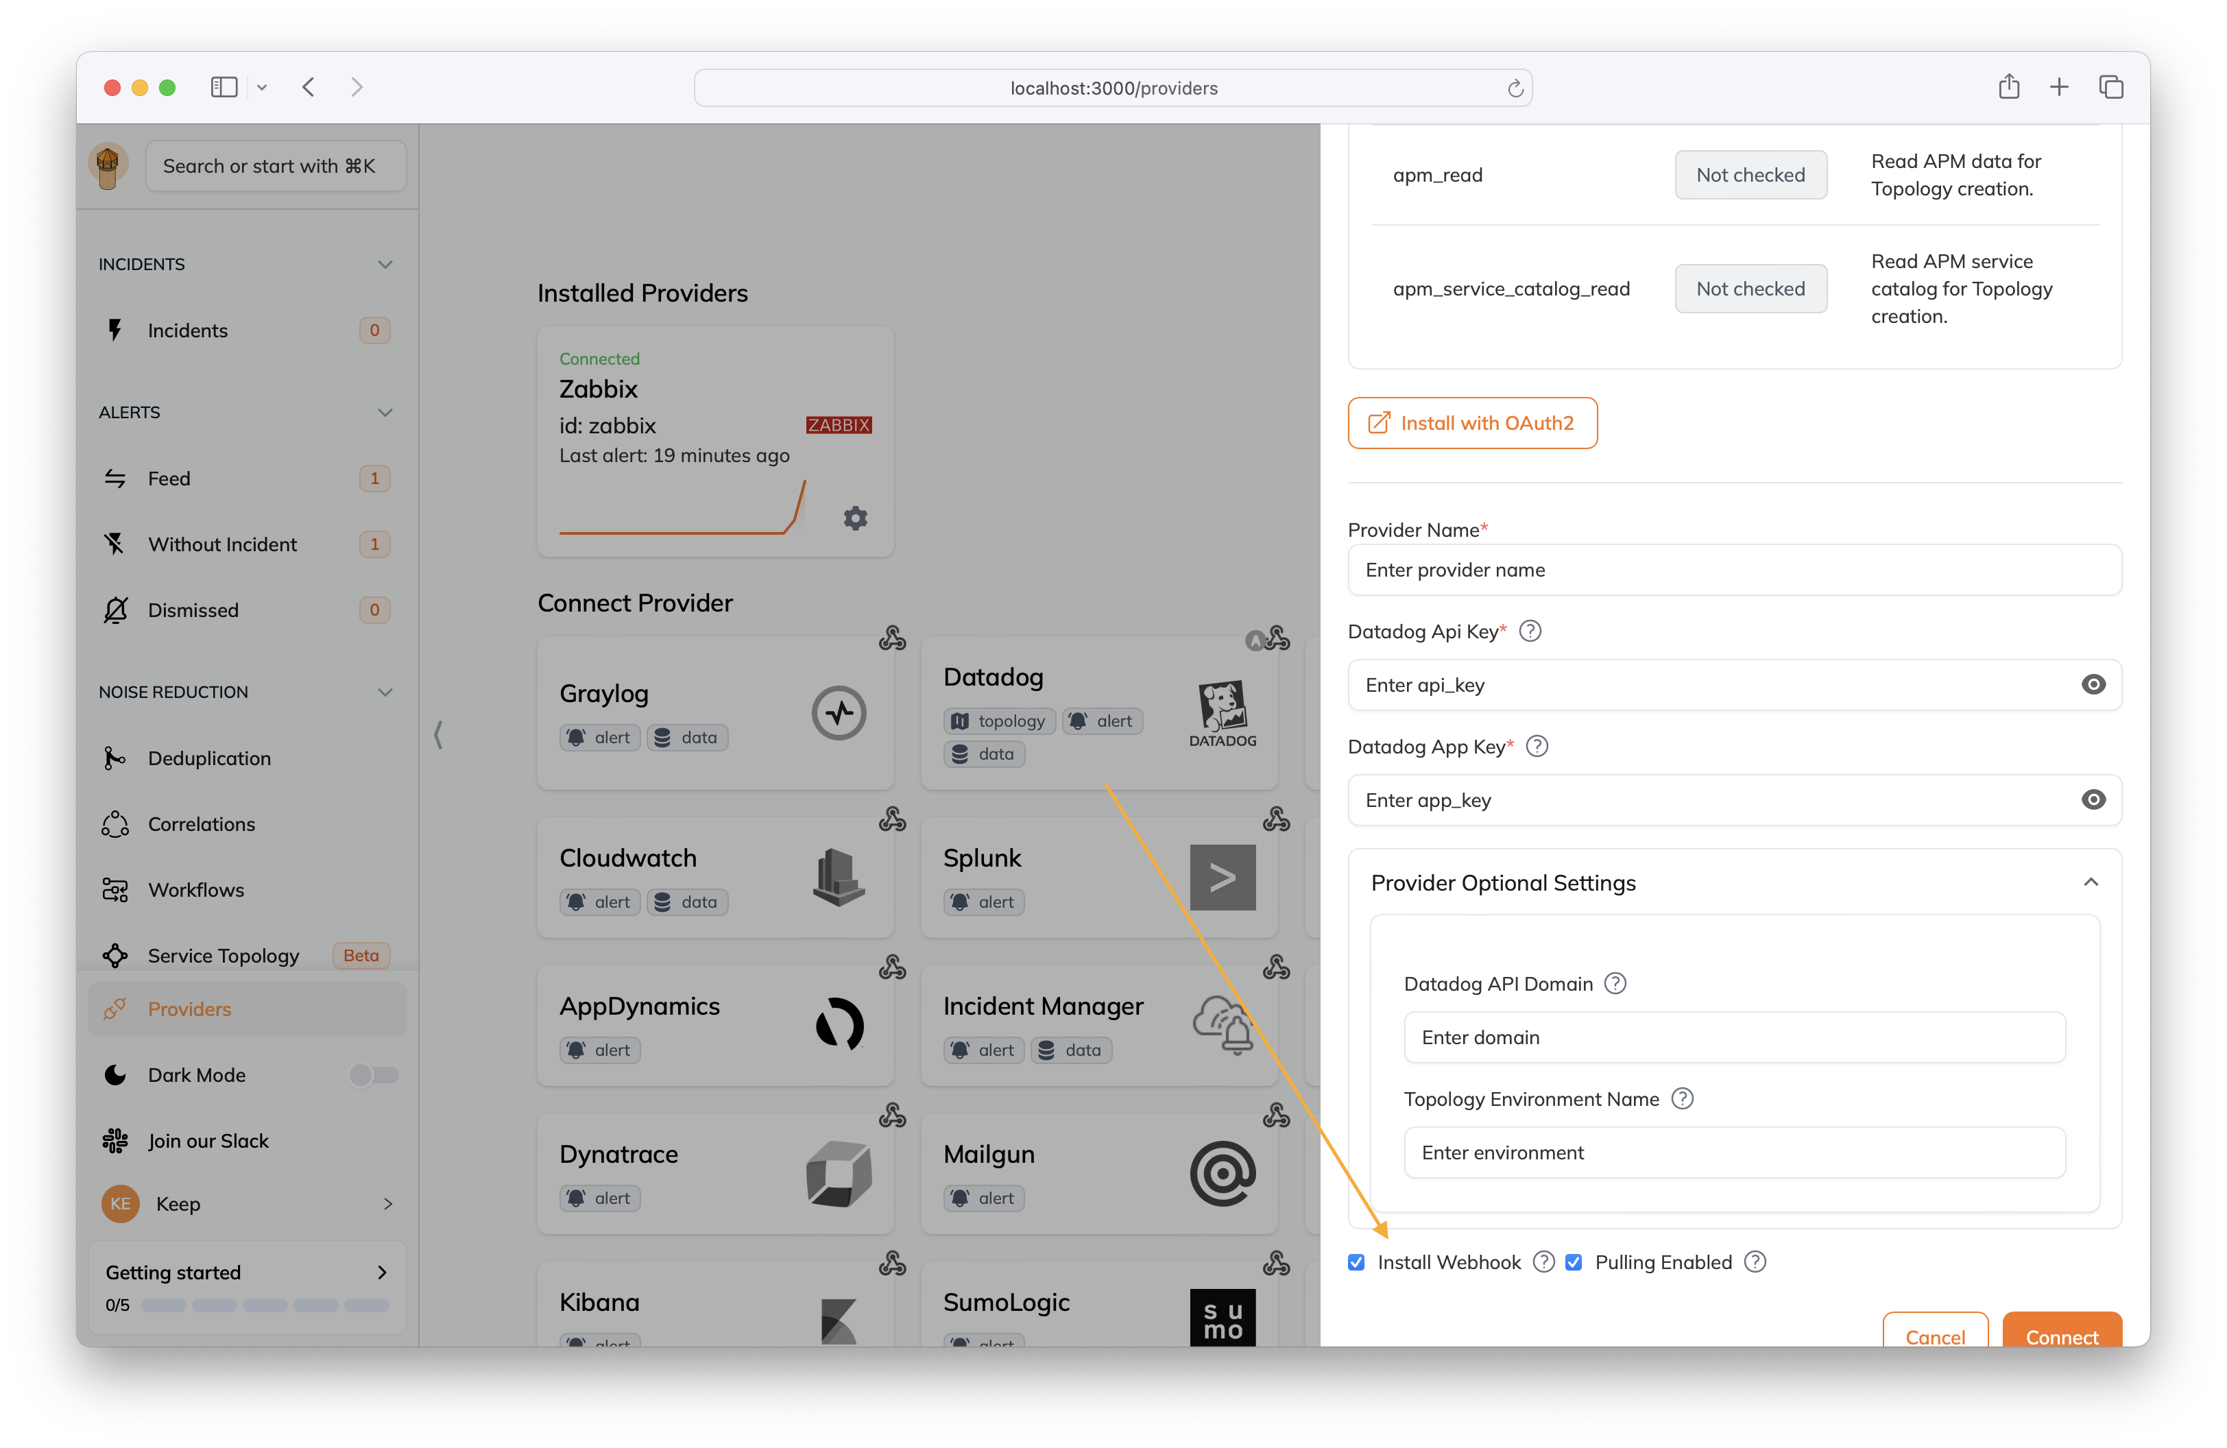The height and width of the screenshot is (1448, 2227).
Task: Click webhook icon above Splunk card
Action: [x=1276, y=819]
